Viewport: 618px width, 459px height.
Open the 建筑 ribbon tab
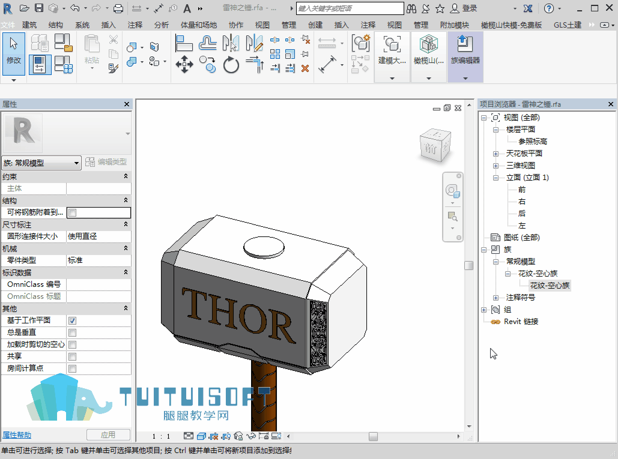point(29,25)
